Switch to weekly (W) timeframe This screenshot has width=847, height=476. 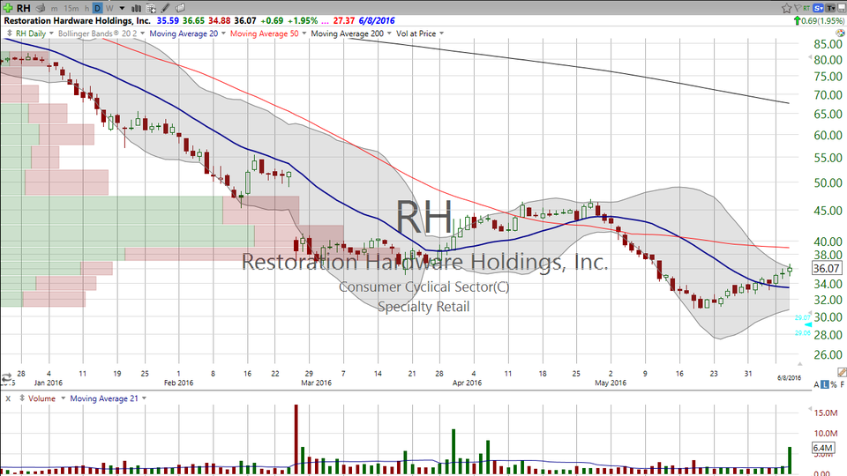(x=109, y=7)
